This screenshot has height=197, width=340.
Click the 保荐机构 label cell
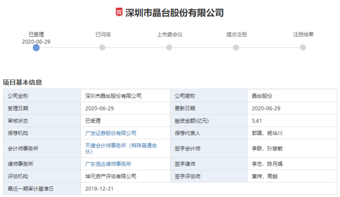coord(42,133)
